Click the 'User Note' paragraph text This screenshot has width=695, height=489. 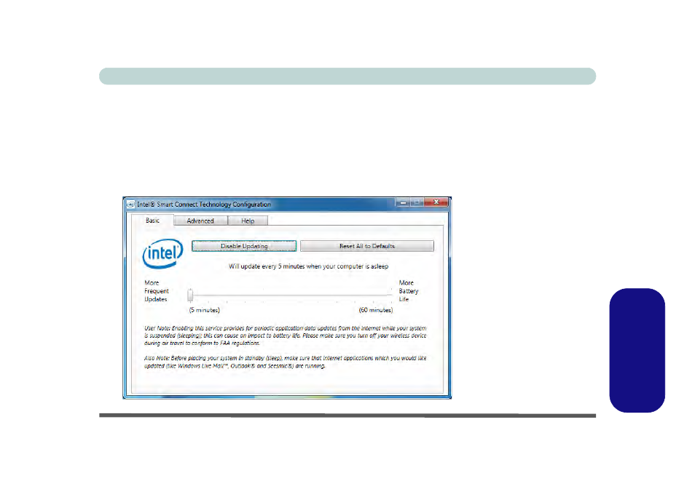coord(286,335)
